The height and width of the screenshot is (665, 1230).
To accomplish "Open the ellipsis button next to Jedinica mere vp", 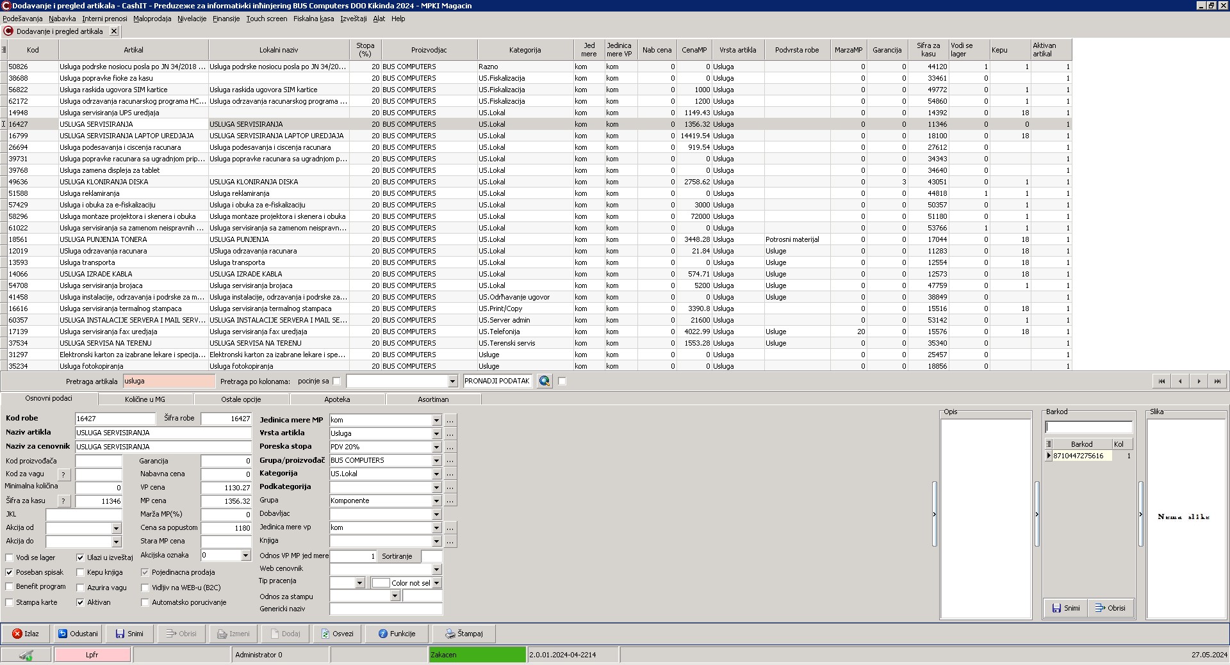I will click(x=450, y=528).
